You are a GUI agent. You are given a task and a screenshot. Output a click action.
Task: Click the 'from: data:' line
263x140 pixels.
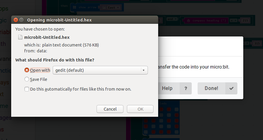pyautogui.click(x=36, y=51)
